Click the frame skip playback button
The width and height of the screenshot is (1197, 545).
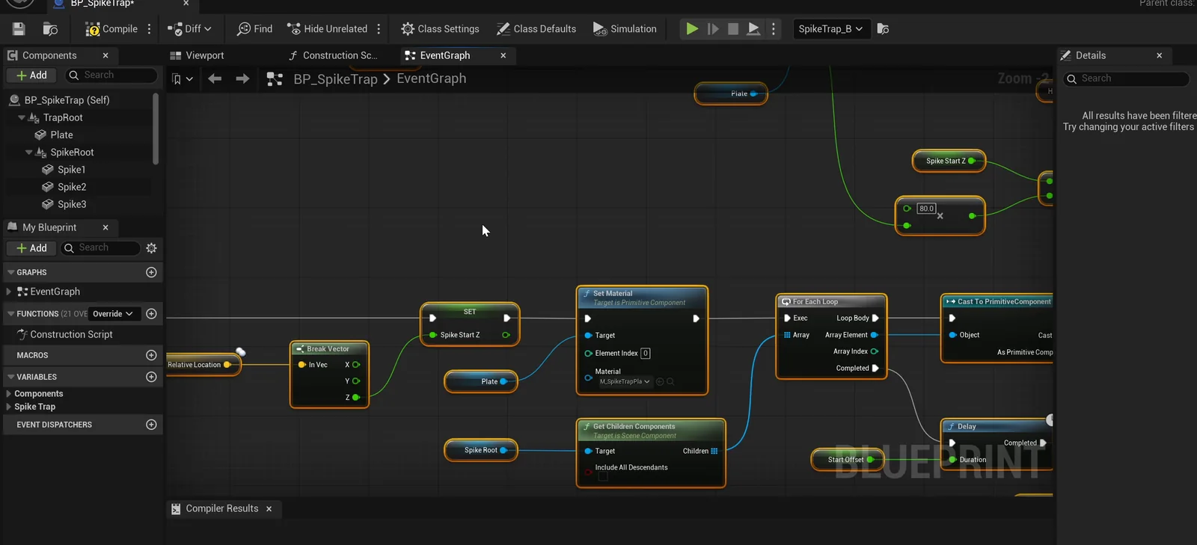tap(713, 29)
